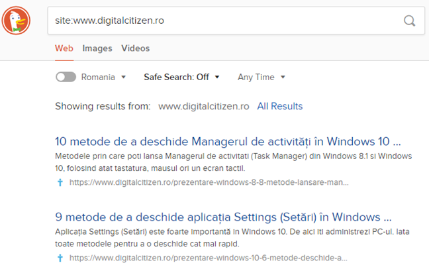This screenshot has width=429, height=267.
Task: Click the 'Showing results from:' label
Action: (103, 106)
